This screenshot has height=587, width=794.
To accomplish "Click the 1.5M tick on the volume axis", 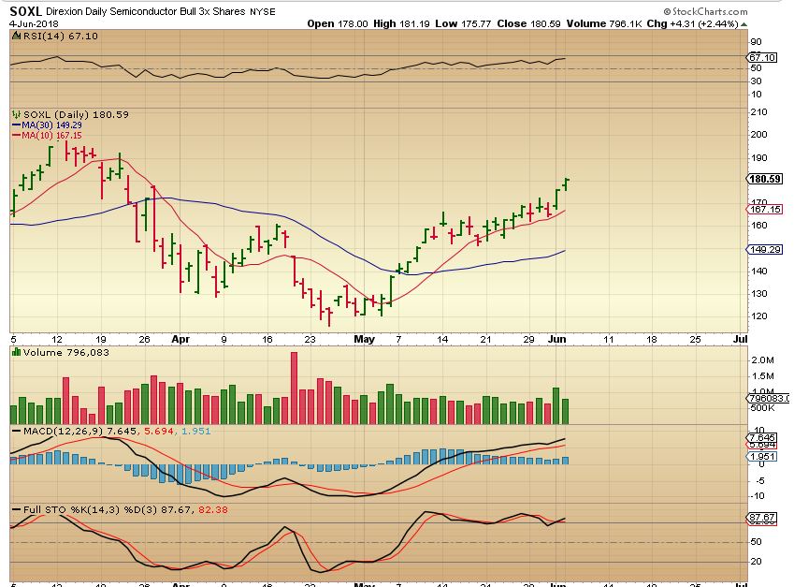I will pyautogui.click(x=763, y=376).
